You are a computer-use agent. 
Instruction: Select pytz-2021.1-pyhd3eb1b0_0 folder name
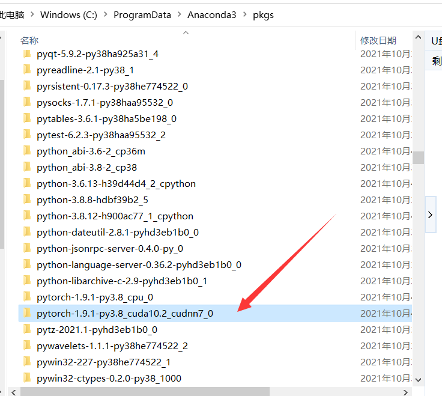pos(97,330)
